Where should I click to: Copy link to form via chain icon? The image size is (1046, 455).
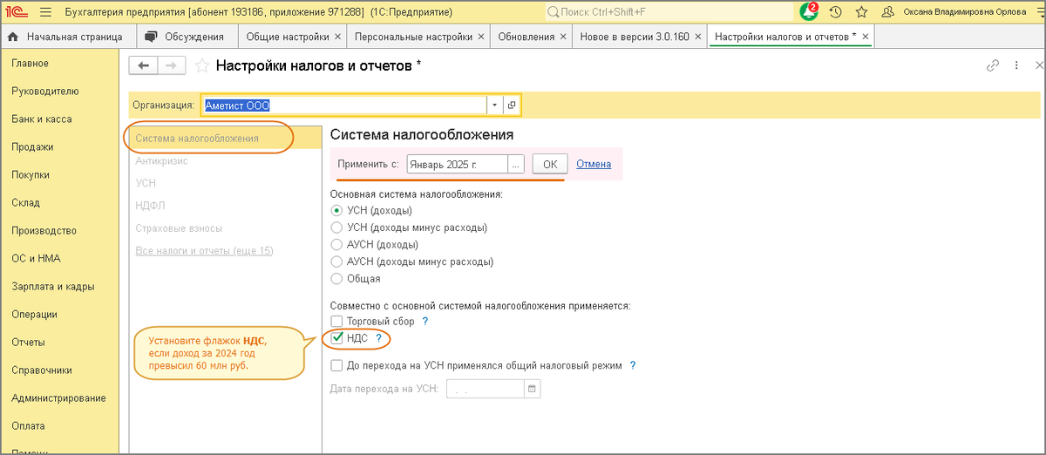click(992, 65)
